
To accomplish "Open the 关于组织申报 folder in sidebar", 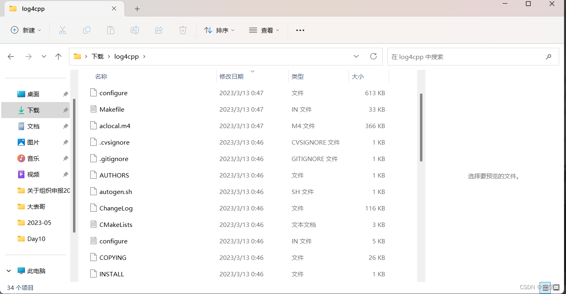I will (x=35, y=190).
